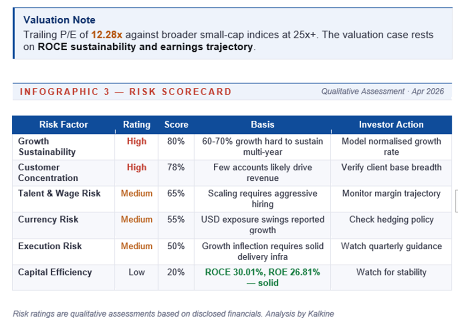Click the Low rating for Capital Efficiency
Screen dimensions: 458x330
pos(137,272)
